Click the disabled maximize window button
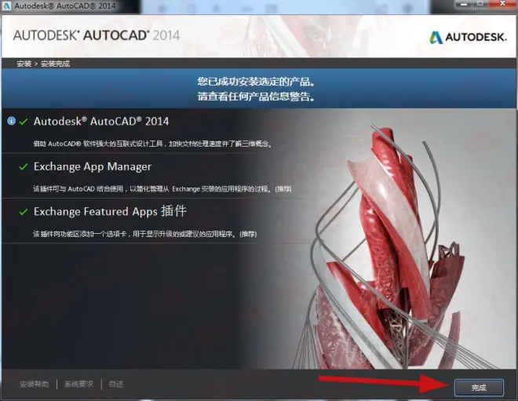Image resolution: width=518 pixels, height=401 pixels. tap(482, 4)
